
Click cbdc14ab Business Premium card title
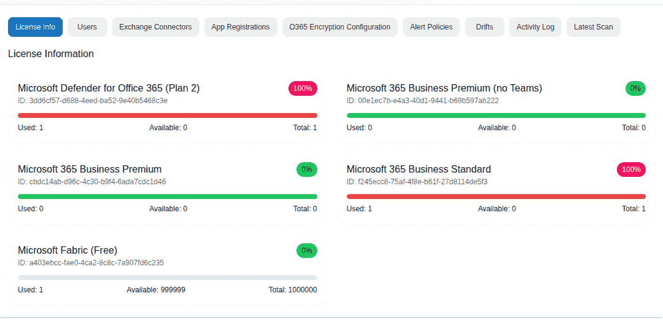[x=90, y=170]
